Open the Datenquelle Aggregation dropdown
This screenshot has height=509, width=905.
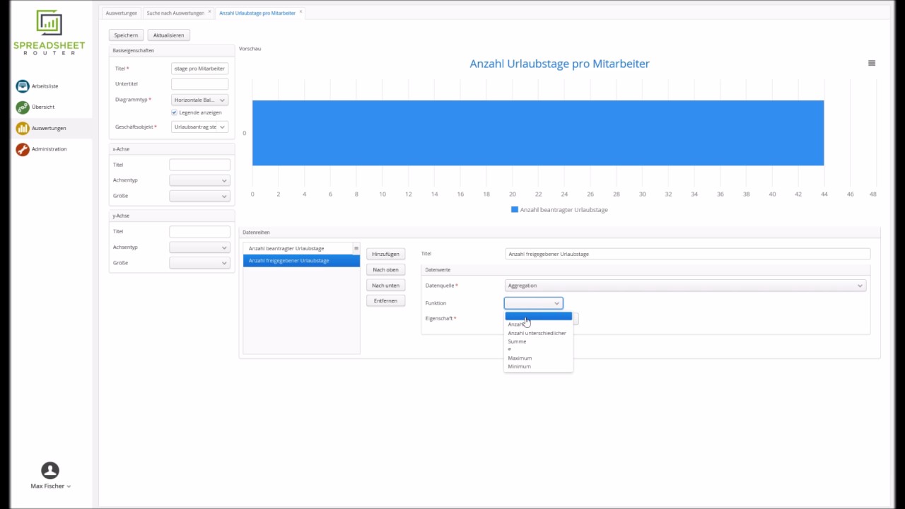tap(685, 286)
